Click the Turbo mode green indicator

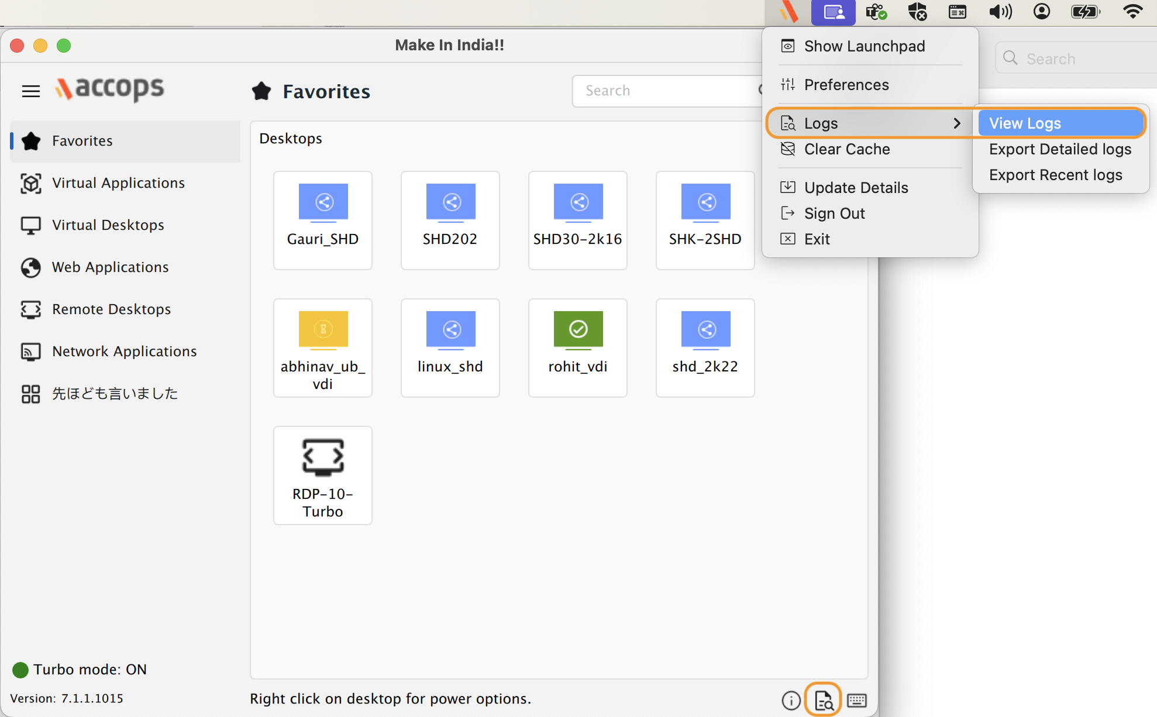20,670
